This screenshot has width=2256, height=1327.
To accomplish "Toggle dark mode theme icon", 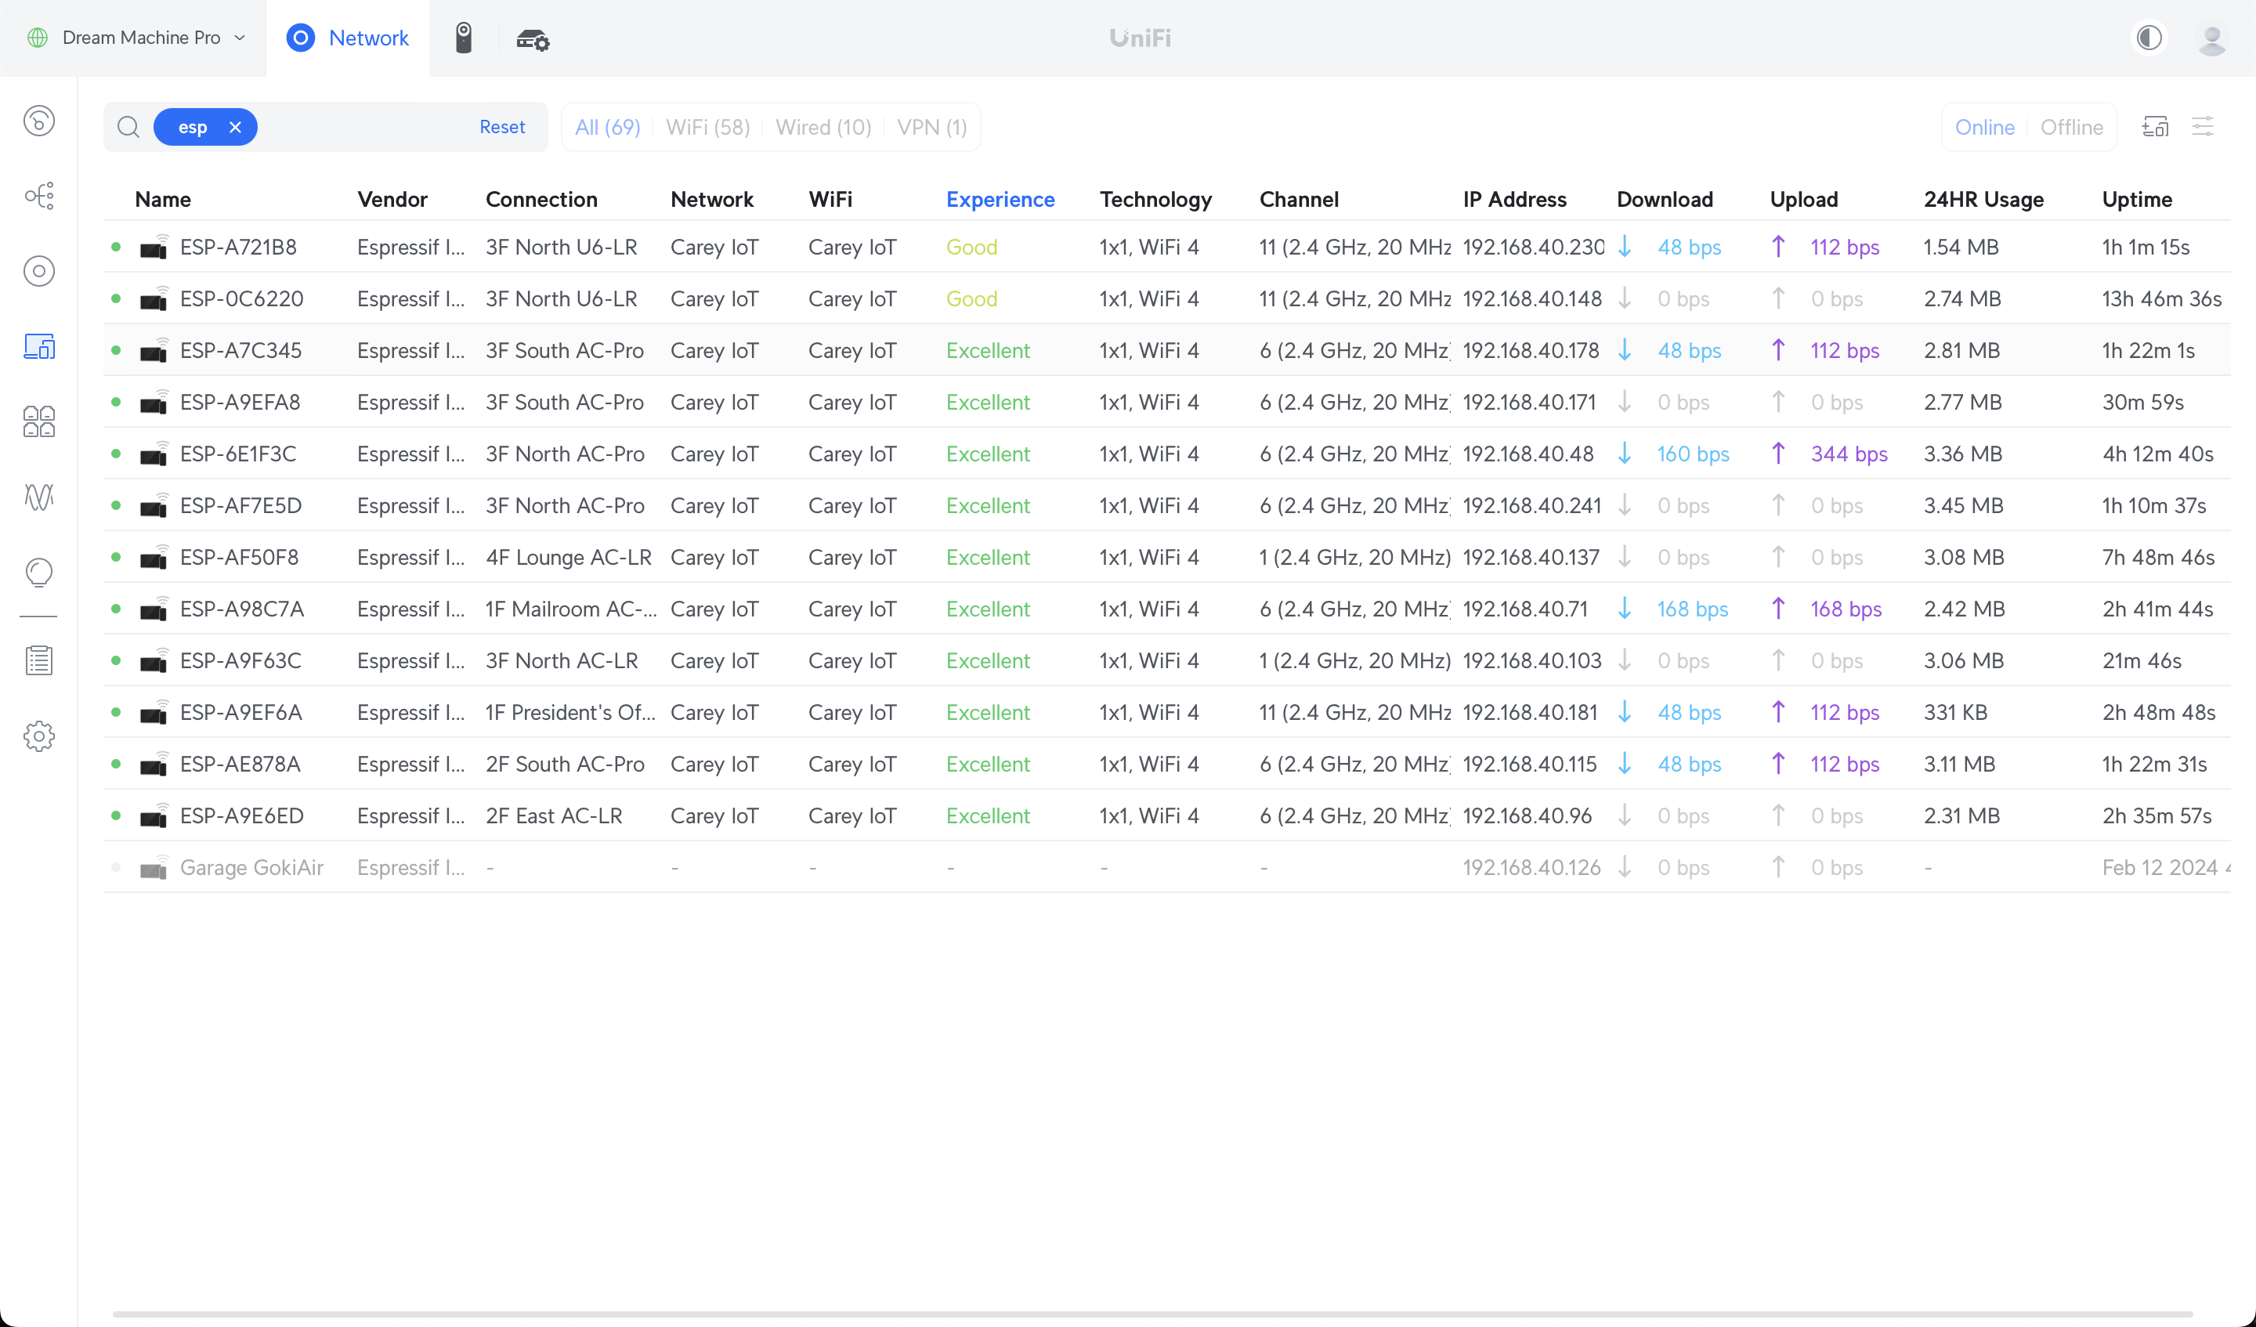I will coord(2149,38).
